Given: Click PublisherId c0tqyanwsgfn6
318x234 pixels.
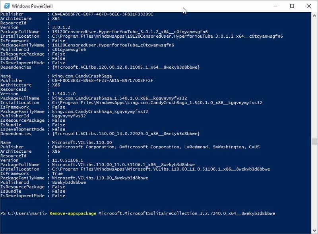Looking at the screenshot, I should (69, 50).
